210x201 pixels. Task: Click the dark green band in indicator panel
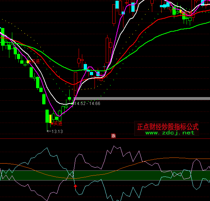(x=105, y=175)
